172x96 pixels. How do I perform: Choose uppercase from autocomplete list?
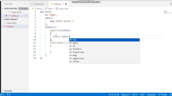pyautogui.click(x=104, y=58)
